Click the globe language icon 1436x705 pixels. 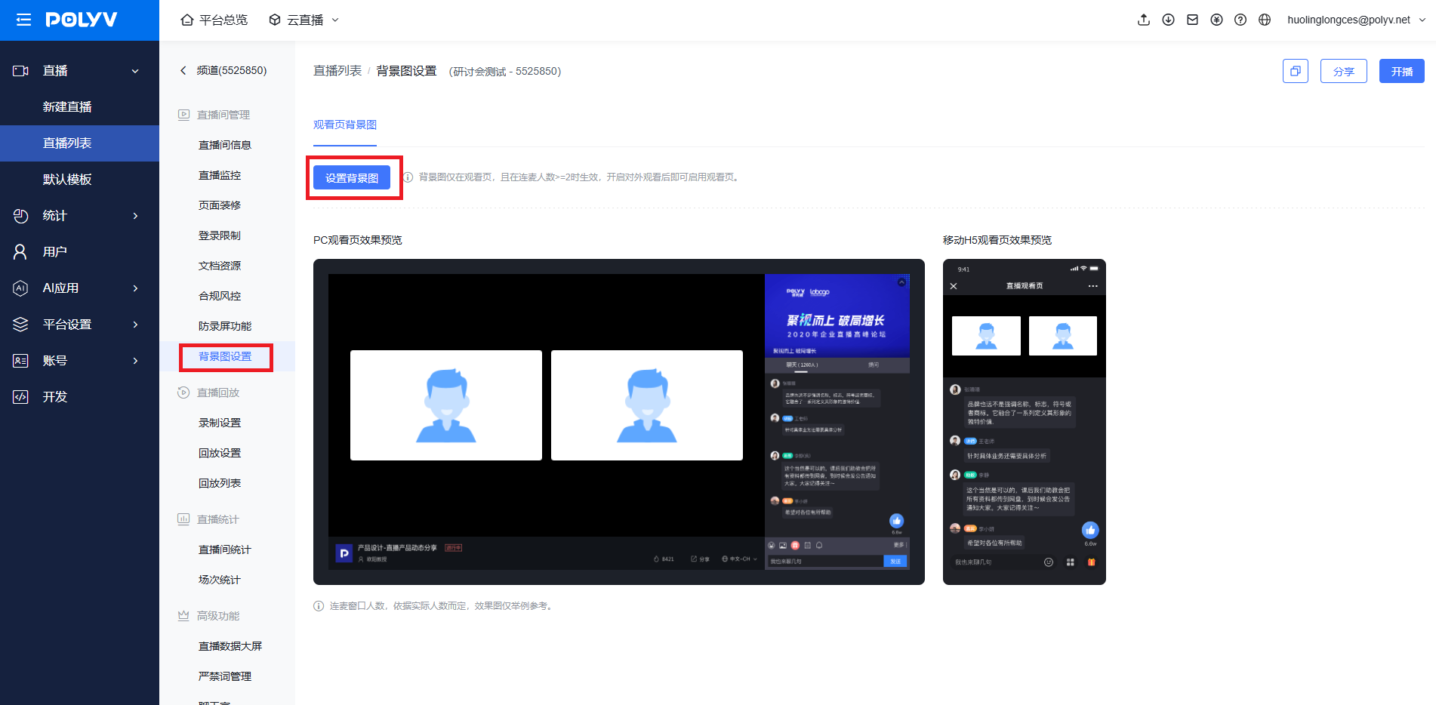pos(1265,20)
